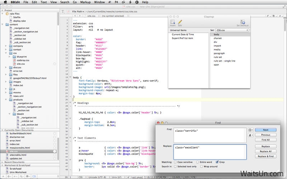
Task: Click the Replace All button
Action: coord(265,151)
